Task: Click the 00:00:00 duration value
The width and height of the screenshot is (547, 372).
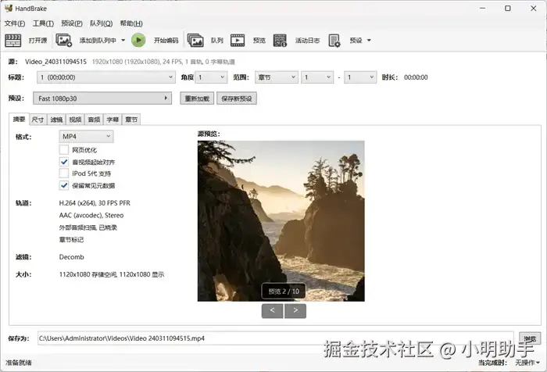Action: (x=416, y=77)
